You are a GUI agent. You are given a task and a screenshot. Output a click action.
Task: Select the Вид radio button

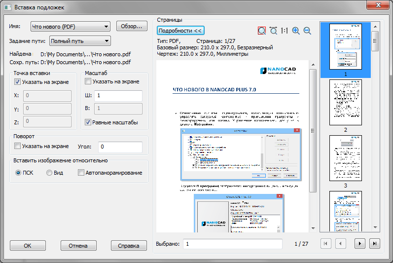tap(49, 173)
